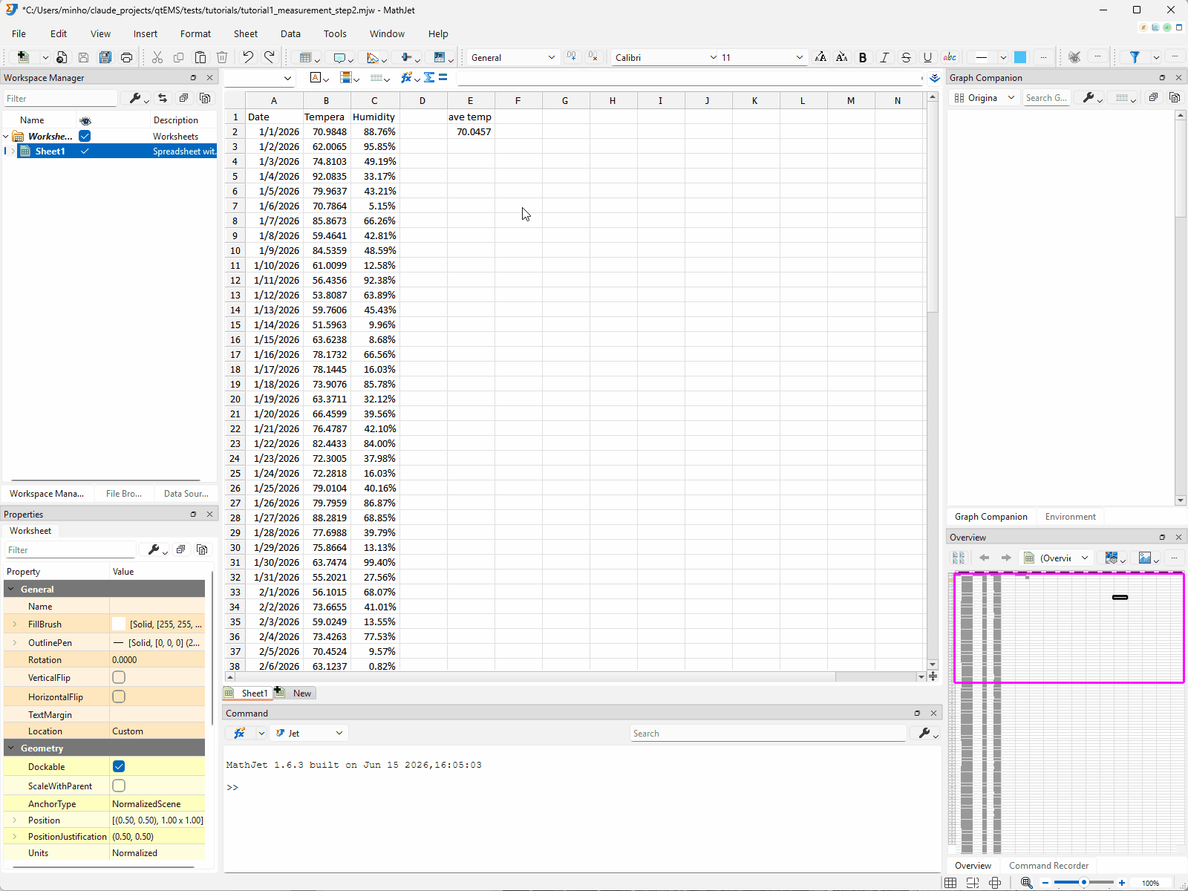The height and width of the screenshot is (891, 1188).
Task: Click the blue fill color swatch
Action: point(1020,57)
